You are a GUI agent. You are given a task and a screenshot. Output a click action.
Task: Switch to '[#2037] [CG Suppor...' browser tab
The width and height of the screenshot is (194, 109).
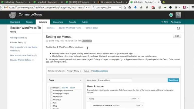[x=80, y=2]
